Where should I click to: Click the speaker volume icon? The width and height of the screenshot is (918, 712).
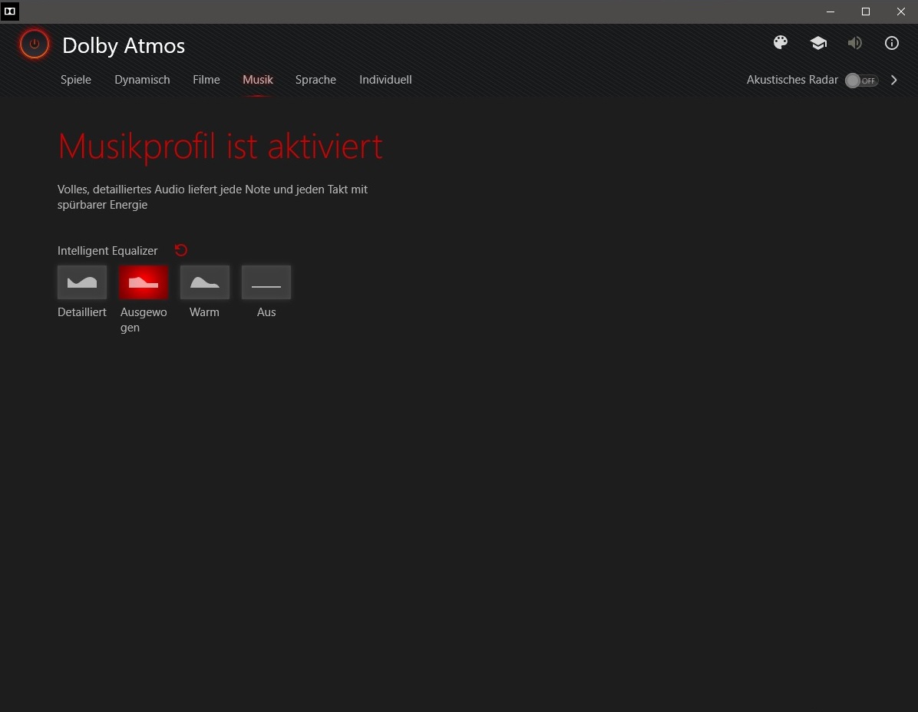coord(855,43)
